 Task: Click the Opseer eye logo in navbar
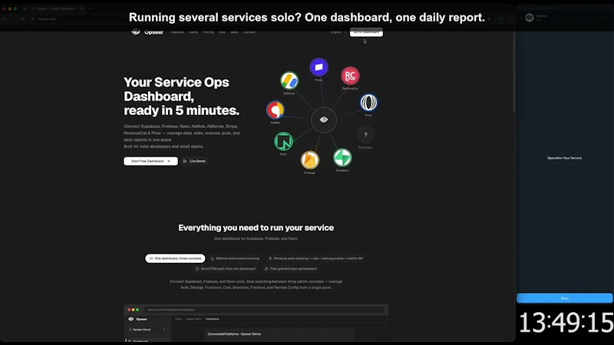(x=136, y=32)
